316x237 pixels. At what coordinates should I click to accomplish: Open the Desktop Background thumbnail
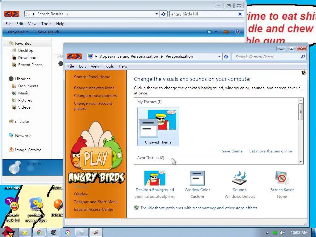(x=155, y=178)
